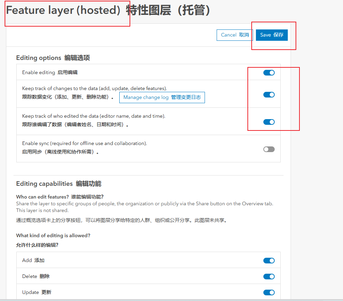Toggle the Enable editing switch
This screenshot has height=301, width=343.
pyautogui.click(x=269, y=73)
